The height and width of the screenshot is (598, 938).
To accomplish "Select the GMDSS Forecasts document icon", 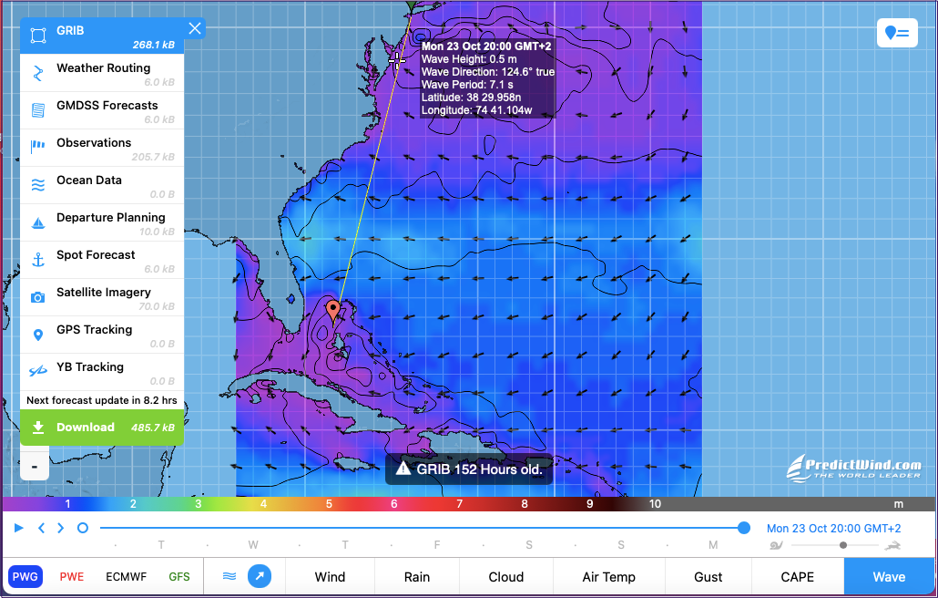I will click(38, 111).
